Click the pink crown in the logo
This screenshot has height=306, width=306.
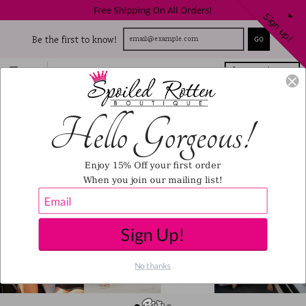tap(99, 76)
